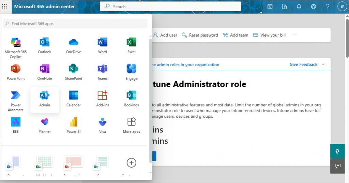Screen dimensions: 349x183
Task: Open notifications bell
Action: coord(299,6)
